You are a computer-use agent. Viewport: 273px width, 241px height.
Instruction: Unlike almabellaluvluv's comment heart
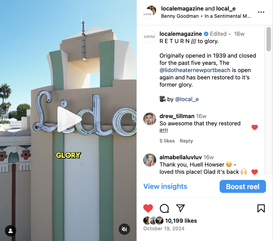tap(255, 172)
